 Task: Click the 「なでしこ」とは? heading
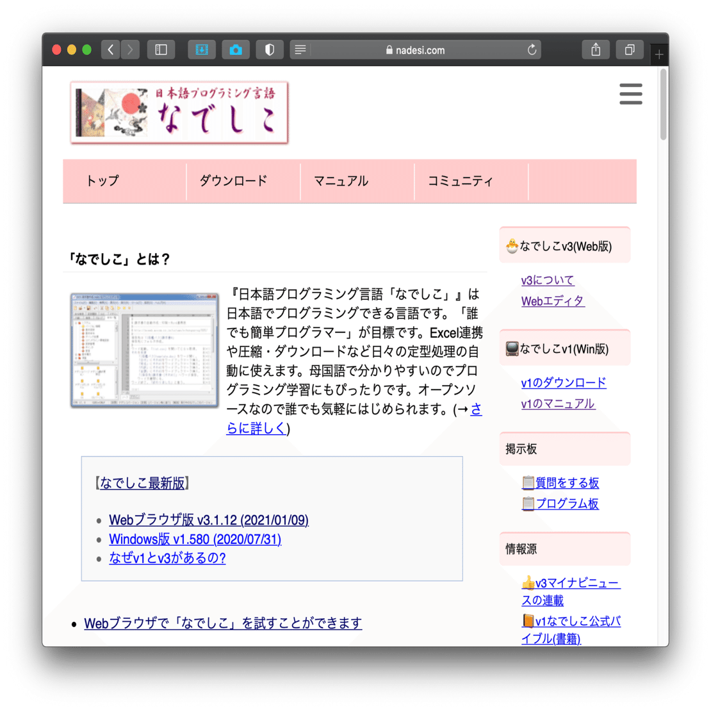pos(118,259)
